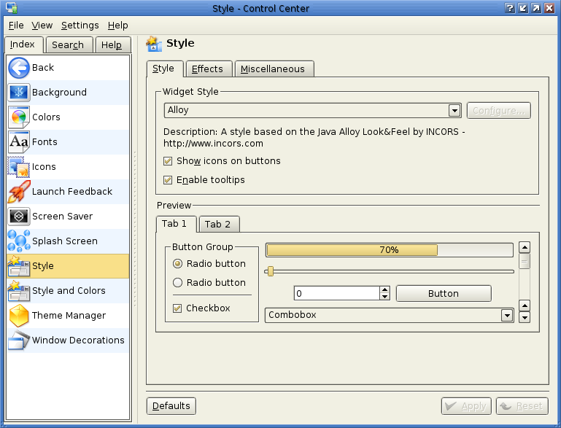Image resolution: width=561 pixels, height=428 pixels.
Task: Open the Style and Colors icon
Action: pos(19,291)
